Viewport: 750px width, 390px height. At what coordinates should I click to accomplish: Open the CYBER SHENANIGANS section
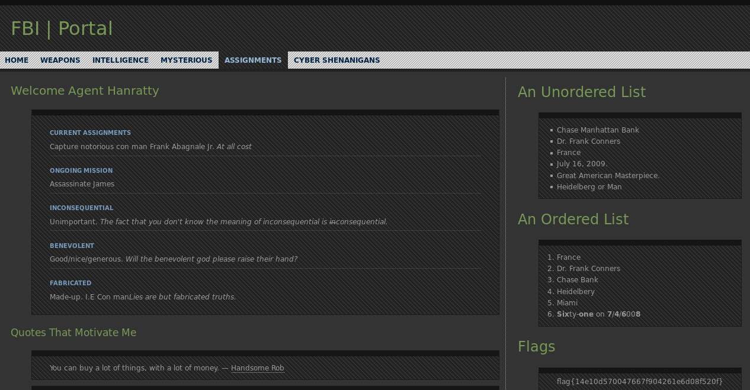pos(336,60)
